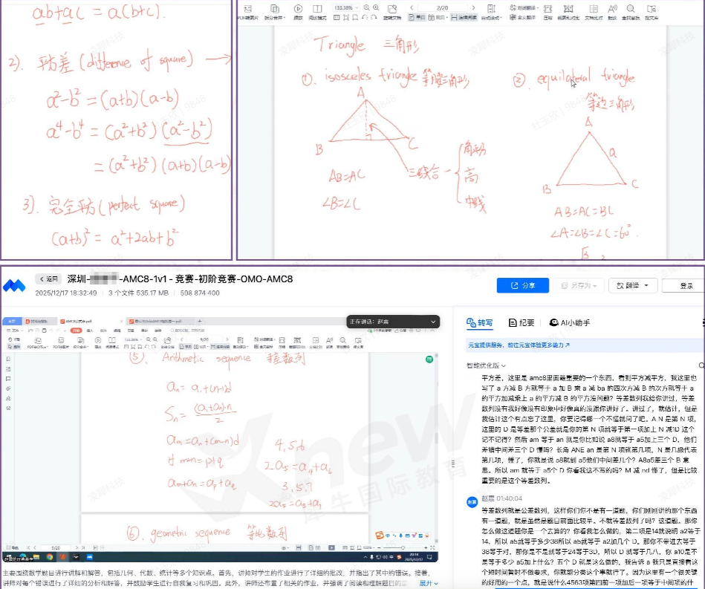Click the PDF-to-image icon in top toolbar

(x=247, y=12)
